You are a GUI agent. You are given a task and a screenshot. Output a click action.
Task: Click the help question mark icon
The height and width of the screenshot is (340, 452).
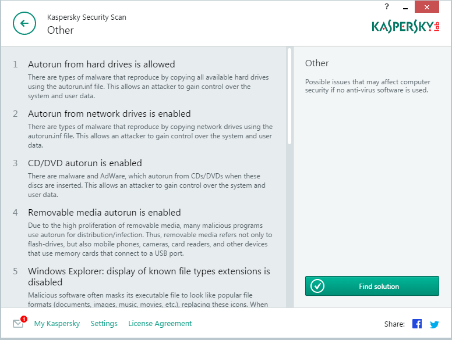(387, 7)
